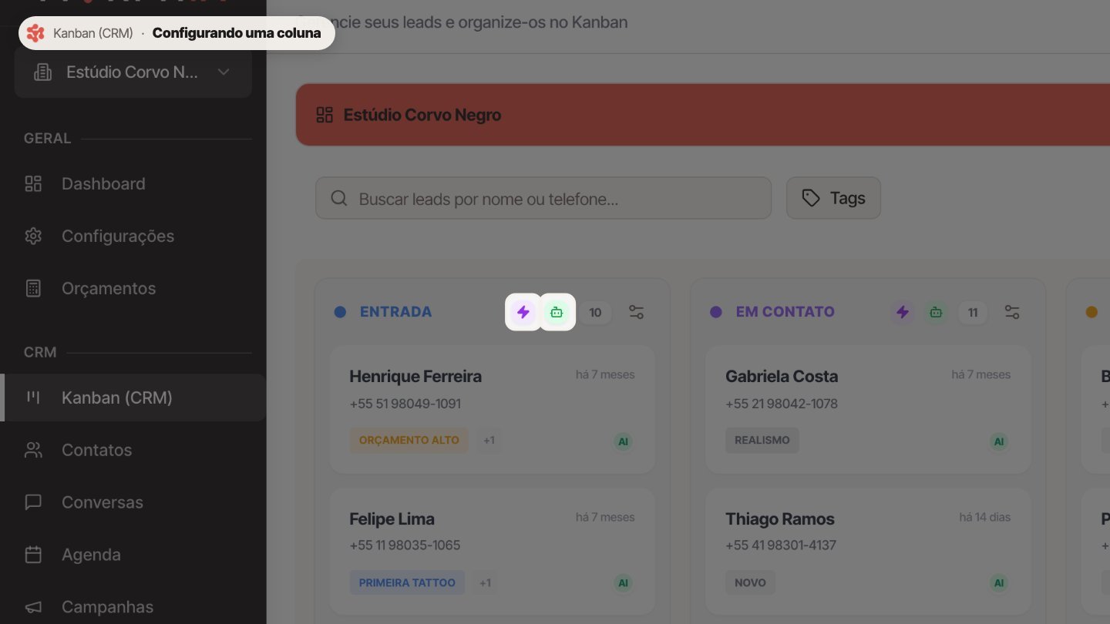The image size is (1110, 624).
Task: Click the ORÇAMENTO ALTO tag
Action: pos(409,441)
